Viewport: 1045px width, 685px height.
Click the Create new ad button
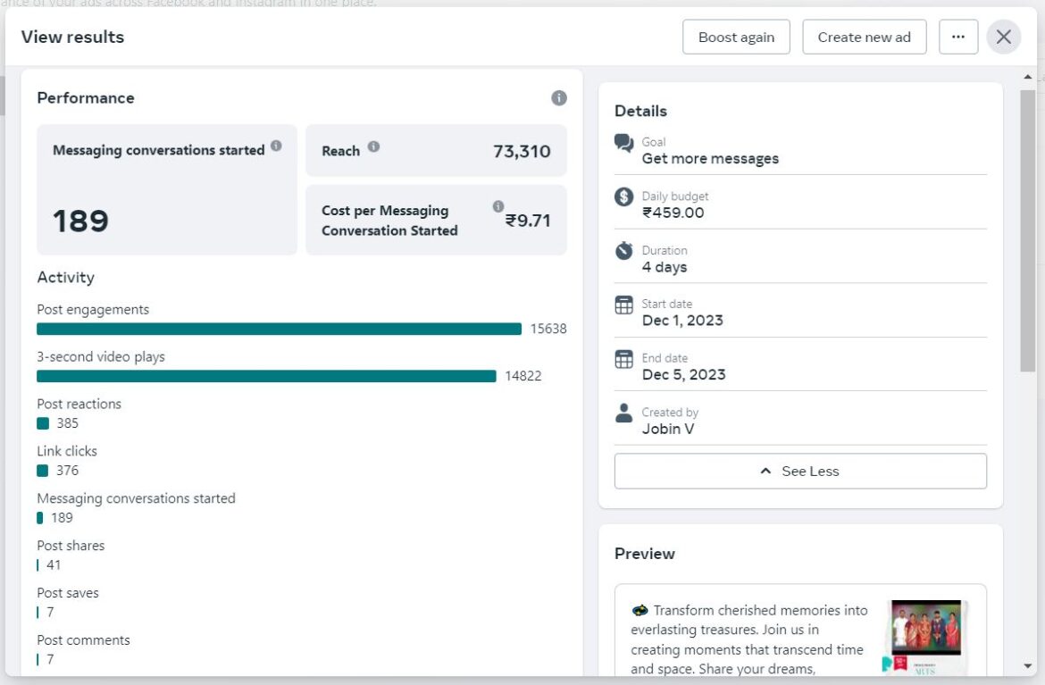[864, 38]
